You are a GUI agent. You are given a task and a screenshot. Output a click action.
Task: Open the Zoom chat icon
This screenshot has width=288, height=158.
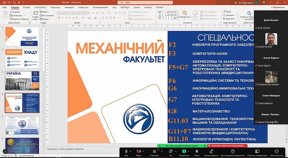point(171,151)
